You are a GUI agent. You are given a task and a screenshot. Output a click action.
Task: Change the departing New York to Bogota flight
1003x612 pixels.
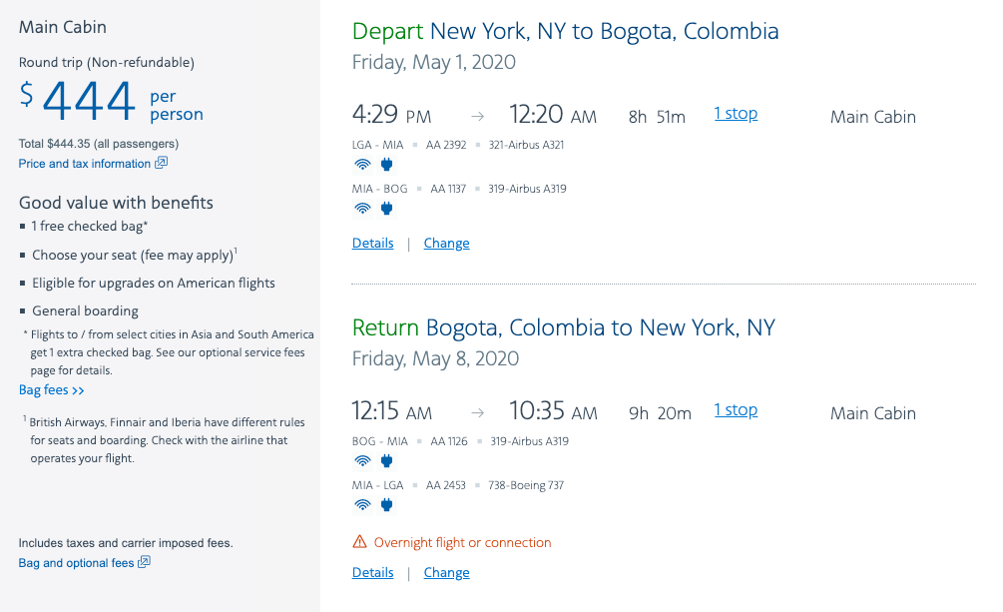pyautogui.click(x=446, y=244)
